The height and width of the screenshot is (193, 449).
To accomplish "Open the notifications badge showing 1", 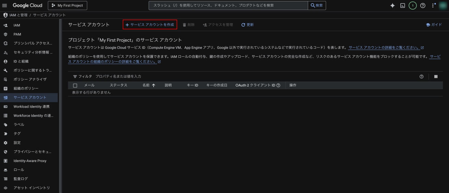I will pyautogui.click(x=413, y=5).
